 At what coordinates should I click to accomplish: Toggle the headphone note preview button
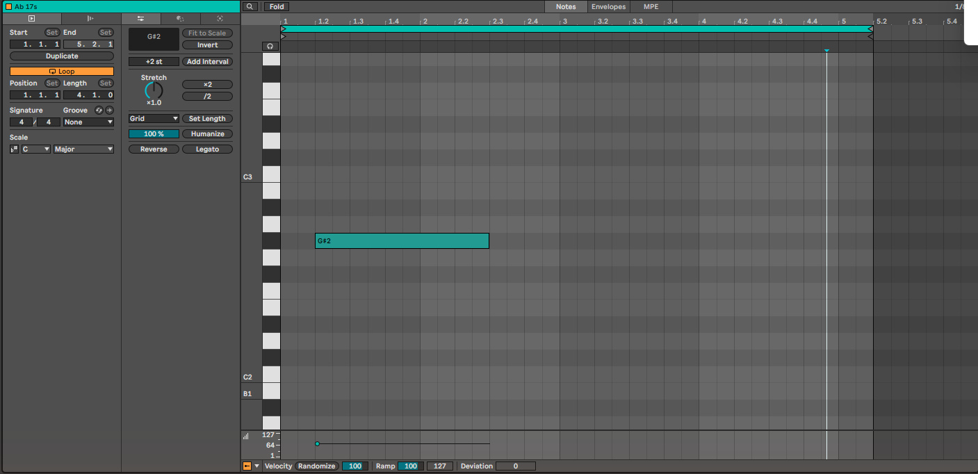(x=271, y=47)
